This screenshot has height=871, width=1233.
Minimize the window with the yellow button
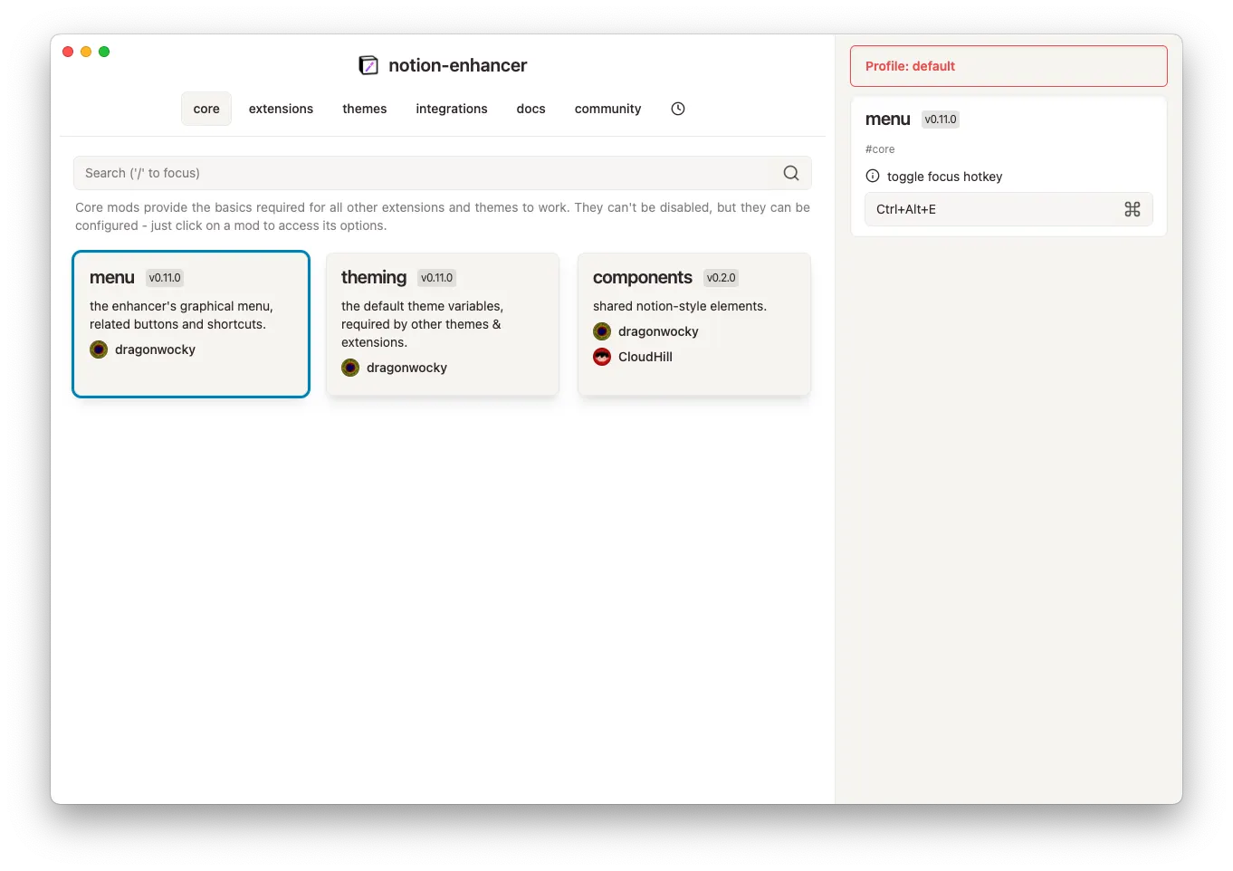click(x=86, y=52)
